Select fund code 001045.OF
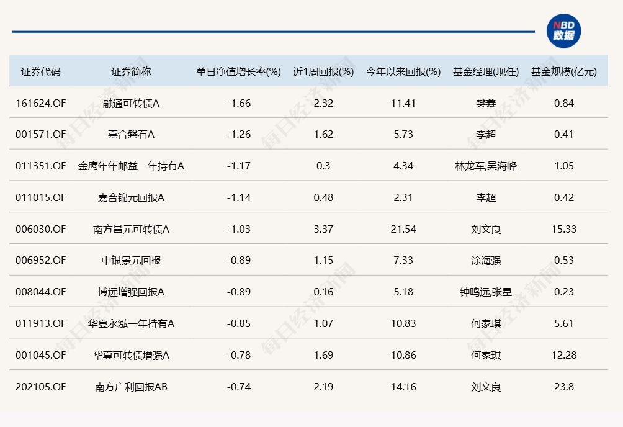 (x=40, y=354)
